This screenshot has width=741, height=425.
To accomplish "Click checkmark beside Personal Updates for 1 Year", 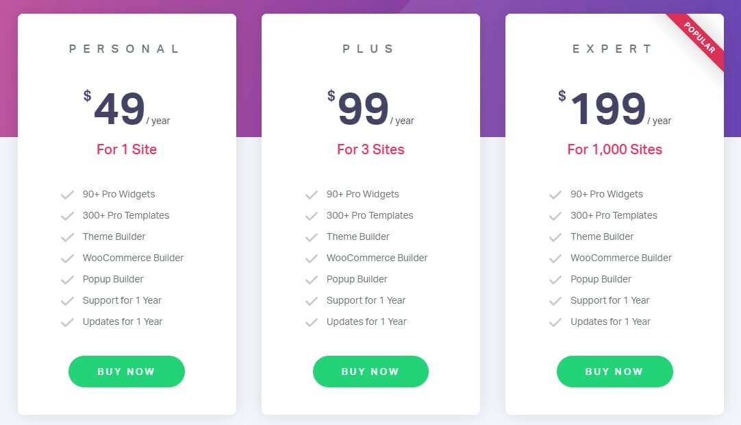I will coord(68,323).
